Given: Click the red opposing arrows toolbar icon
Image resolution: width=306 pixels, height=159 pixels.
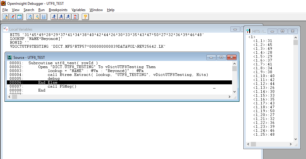Looking at the screenshot, I should coord(75,17).
